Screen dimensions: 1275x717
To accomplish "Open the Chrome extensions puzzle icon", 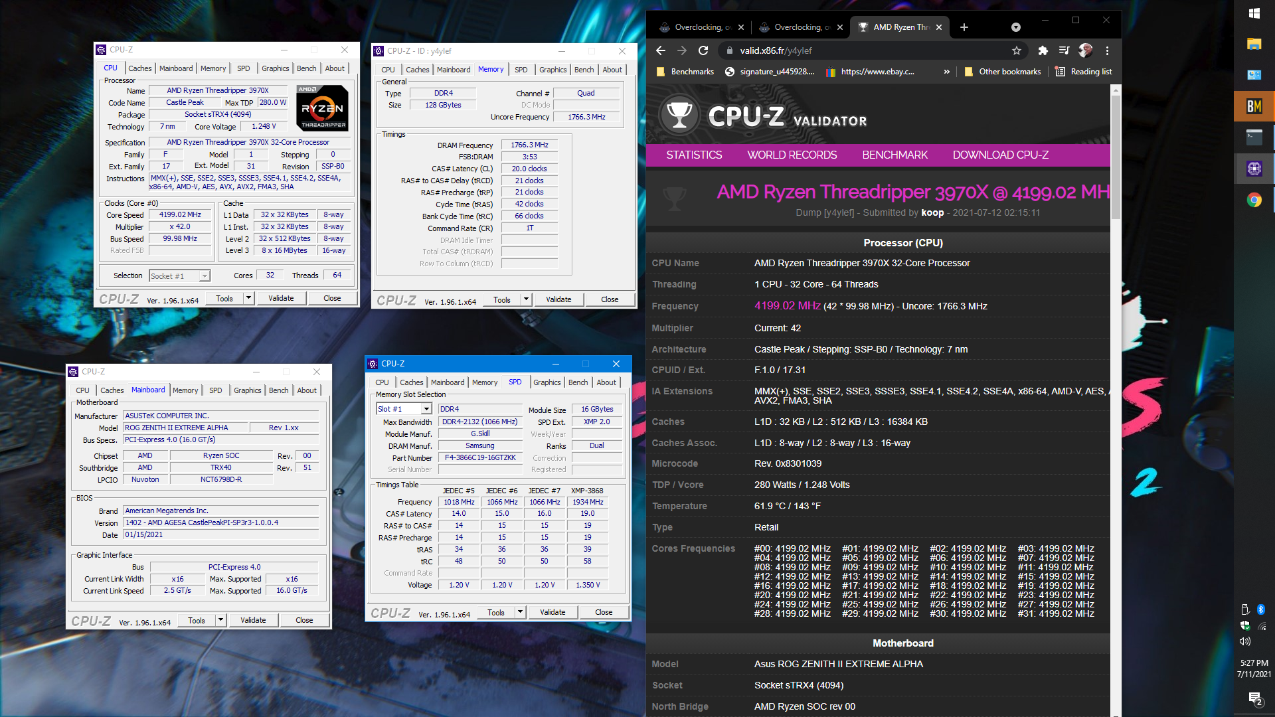I will (x=1043, y=50).
